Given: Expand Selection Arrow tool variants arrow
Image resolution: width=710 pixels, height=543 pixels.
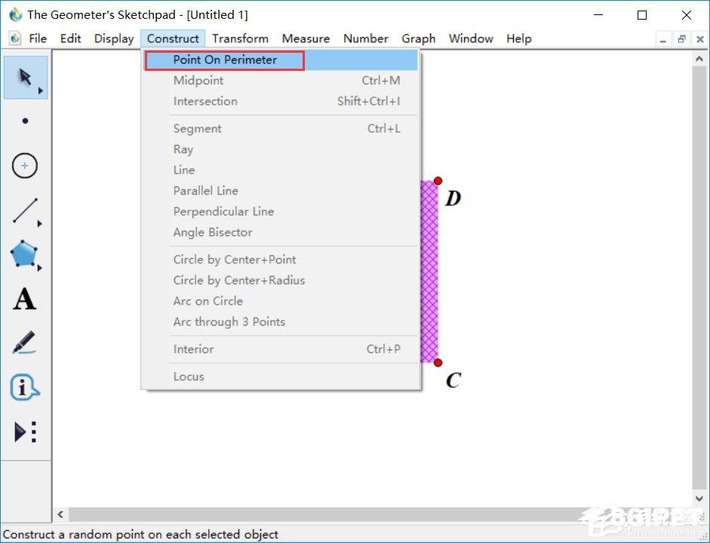Looking at the screenshot, I should (41, 91).
